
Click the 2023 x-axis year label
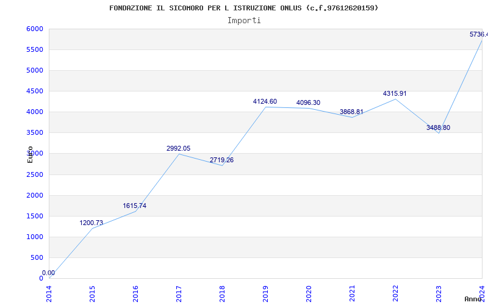[x=439, y=294]
